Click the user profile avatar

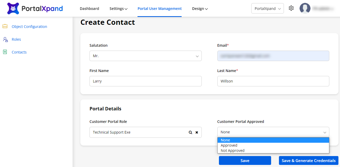pos(305,8)
